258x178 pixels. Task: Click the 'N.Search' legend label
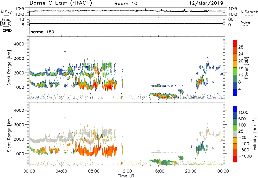249,12
